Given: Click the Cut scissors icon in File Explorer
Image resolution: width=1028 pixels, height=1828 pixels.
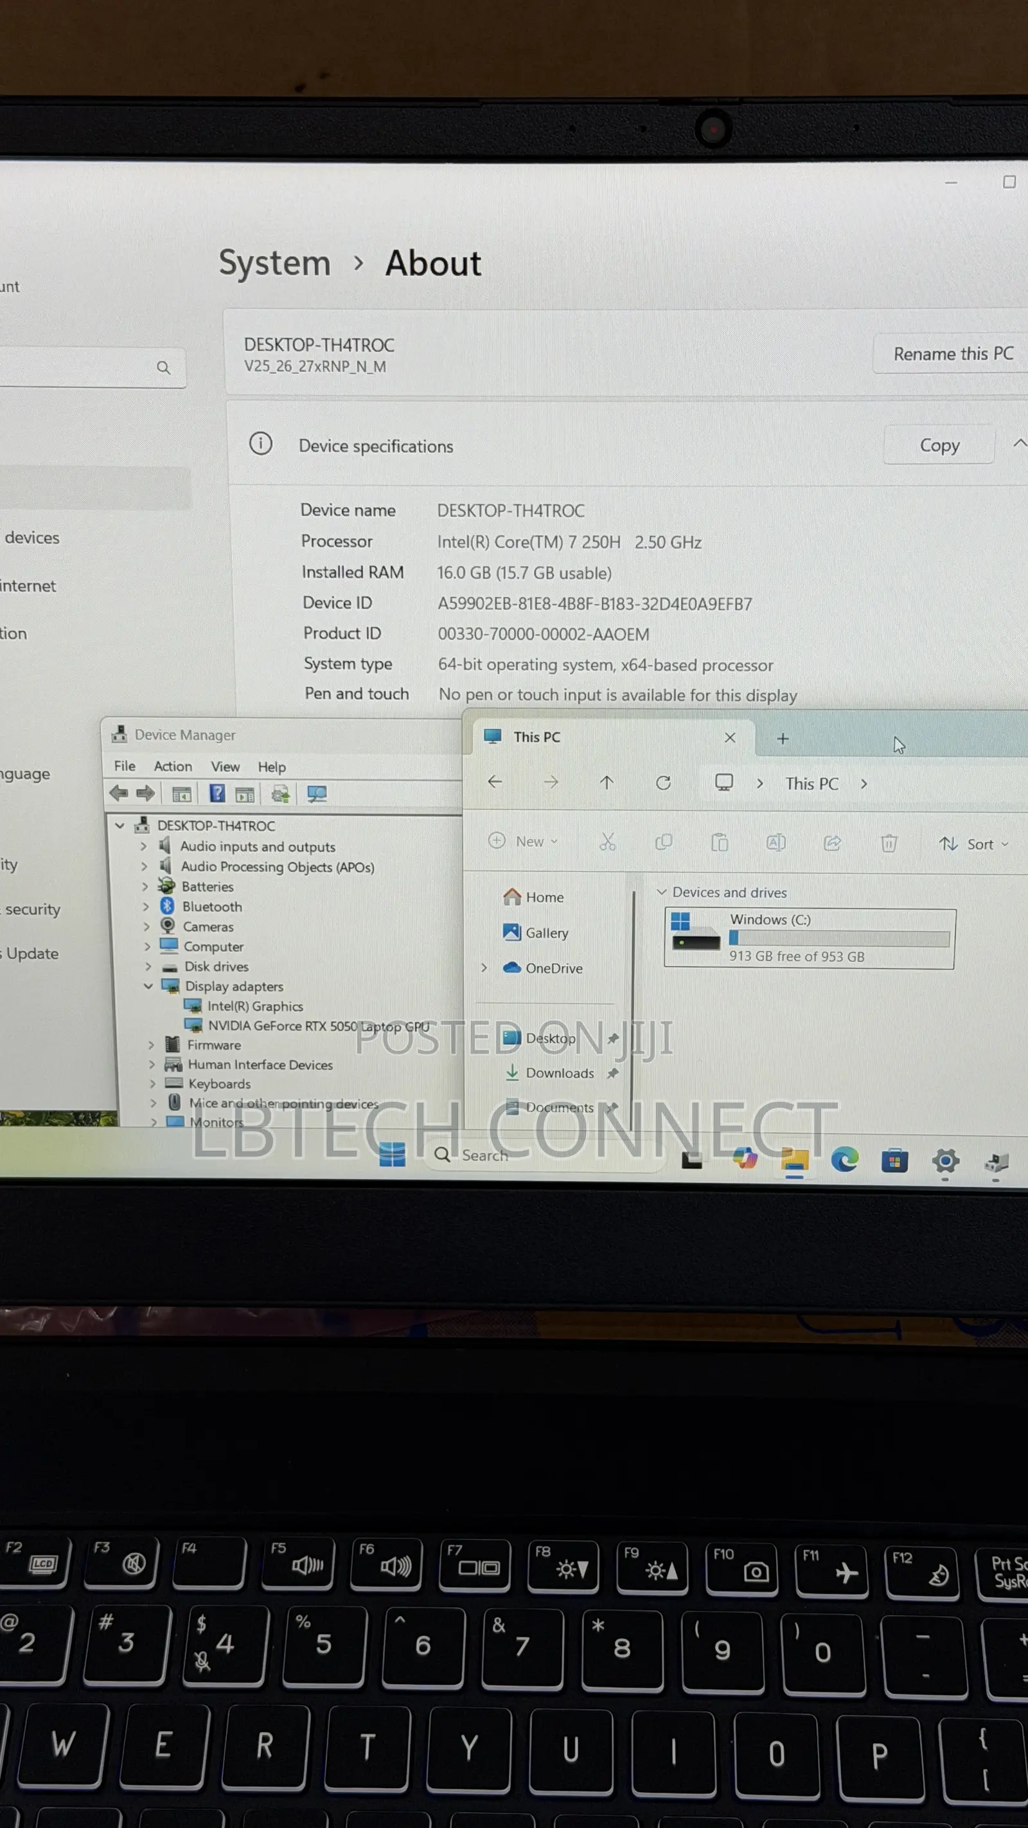Looking at the screenshot, I should [x=607, y=842].
